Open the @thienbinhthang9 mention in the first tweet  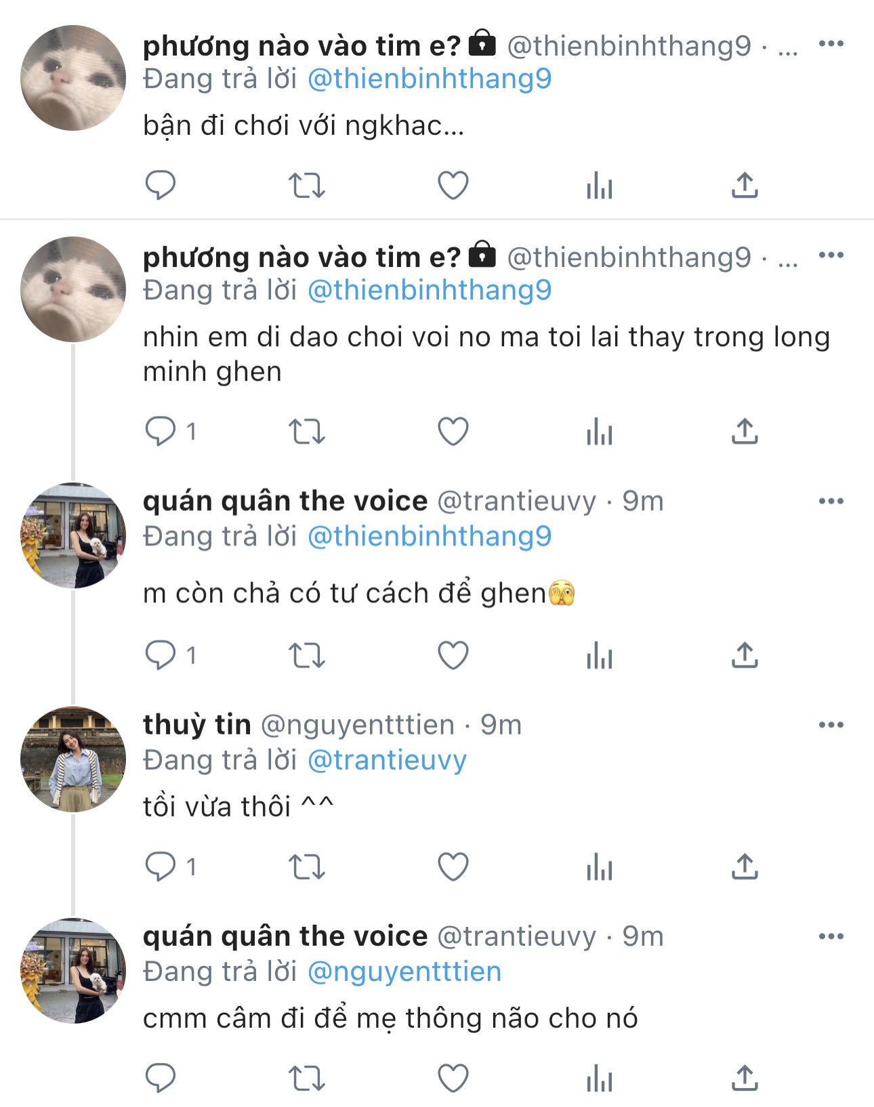tap(430, 79)
